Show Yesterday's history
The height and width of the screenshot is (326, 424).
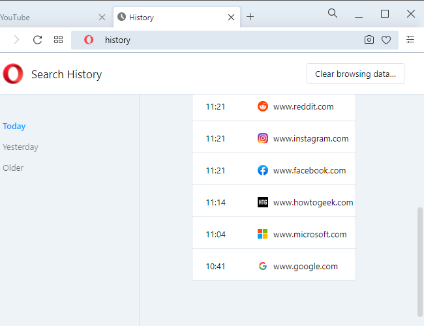coord(21,147)
